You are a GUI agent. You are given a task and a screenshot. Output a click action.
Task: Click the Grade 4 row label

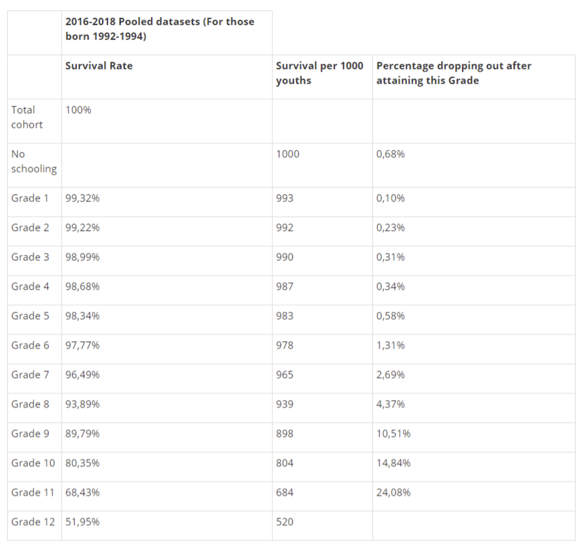pos(30,287)
